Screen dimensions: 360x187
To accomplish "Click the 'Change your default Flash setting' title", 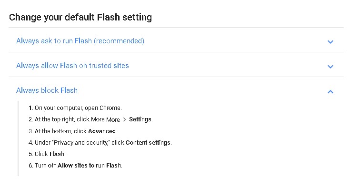I will [x=80, y=17].
